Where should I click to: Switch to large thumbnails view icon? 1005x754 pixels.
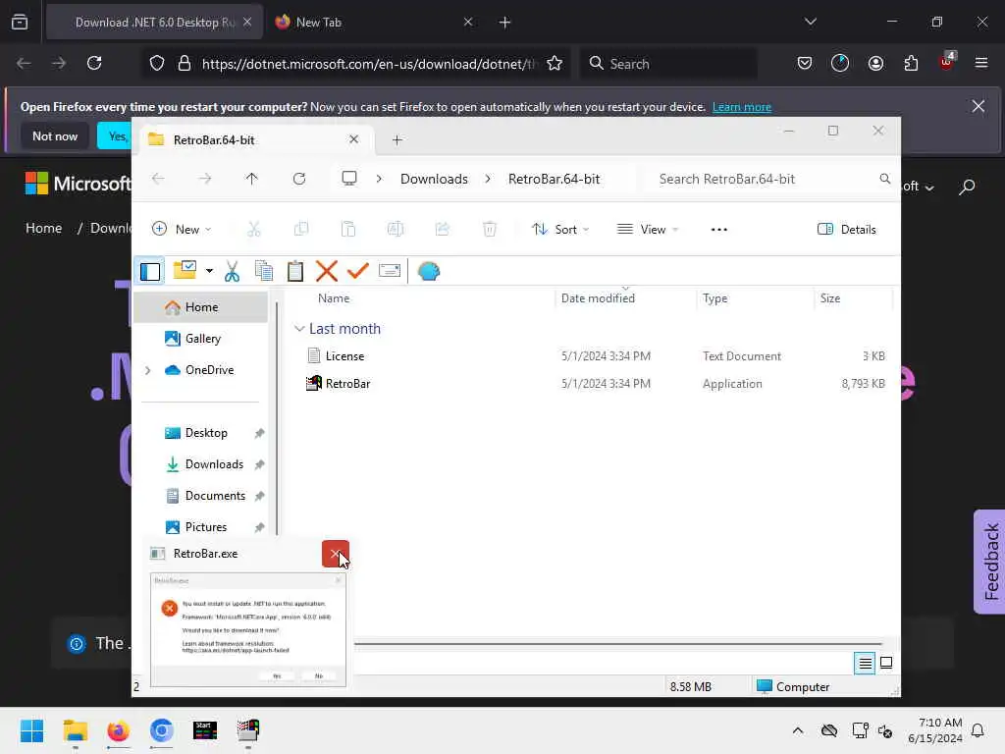(x=886, y=663)
